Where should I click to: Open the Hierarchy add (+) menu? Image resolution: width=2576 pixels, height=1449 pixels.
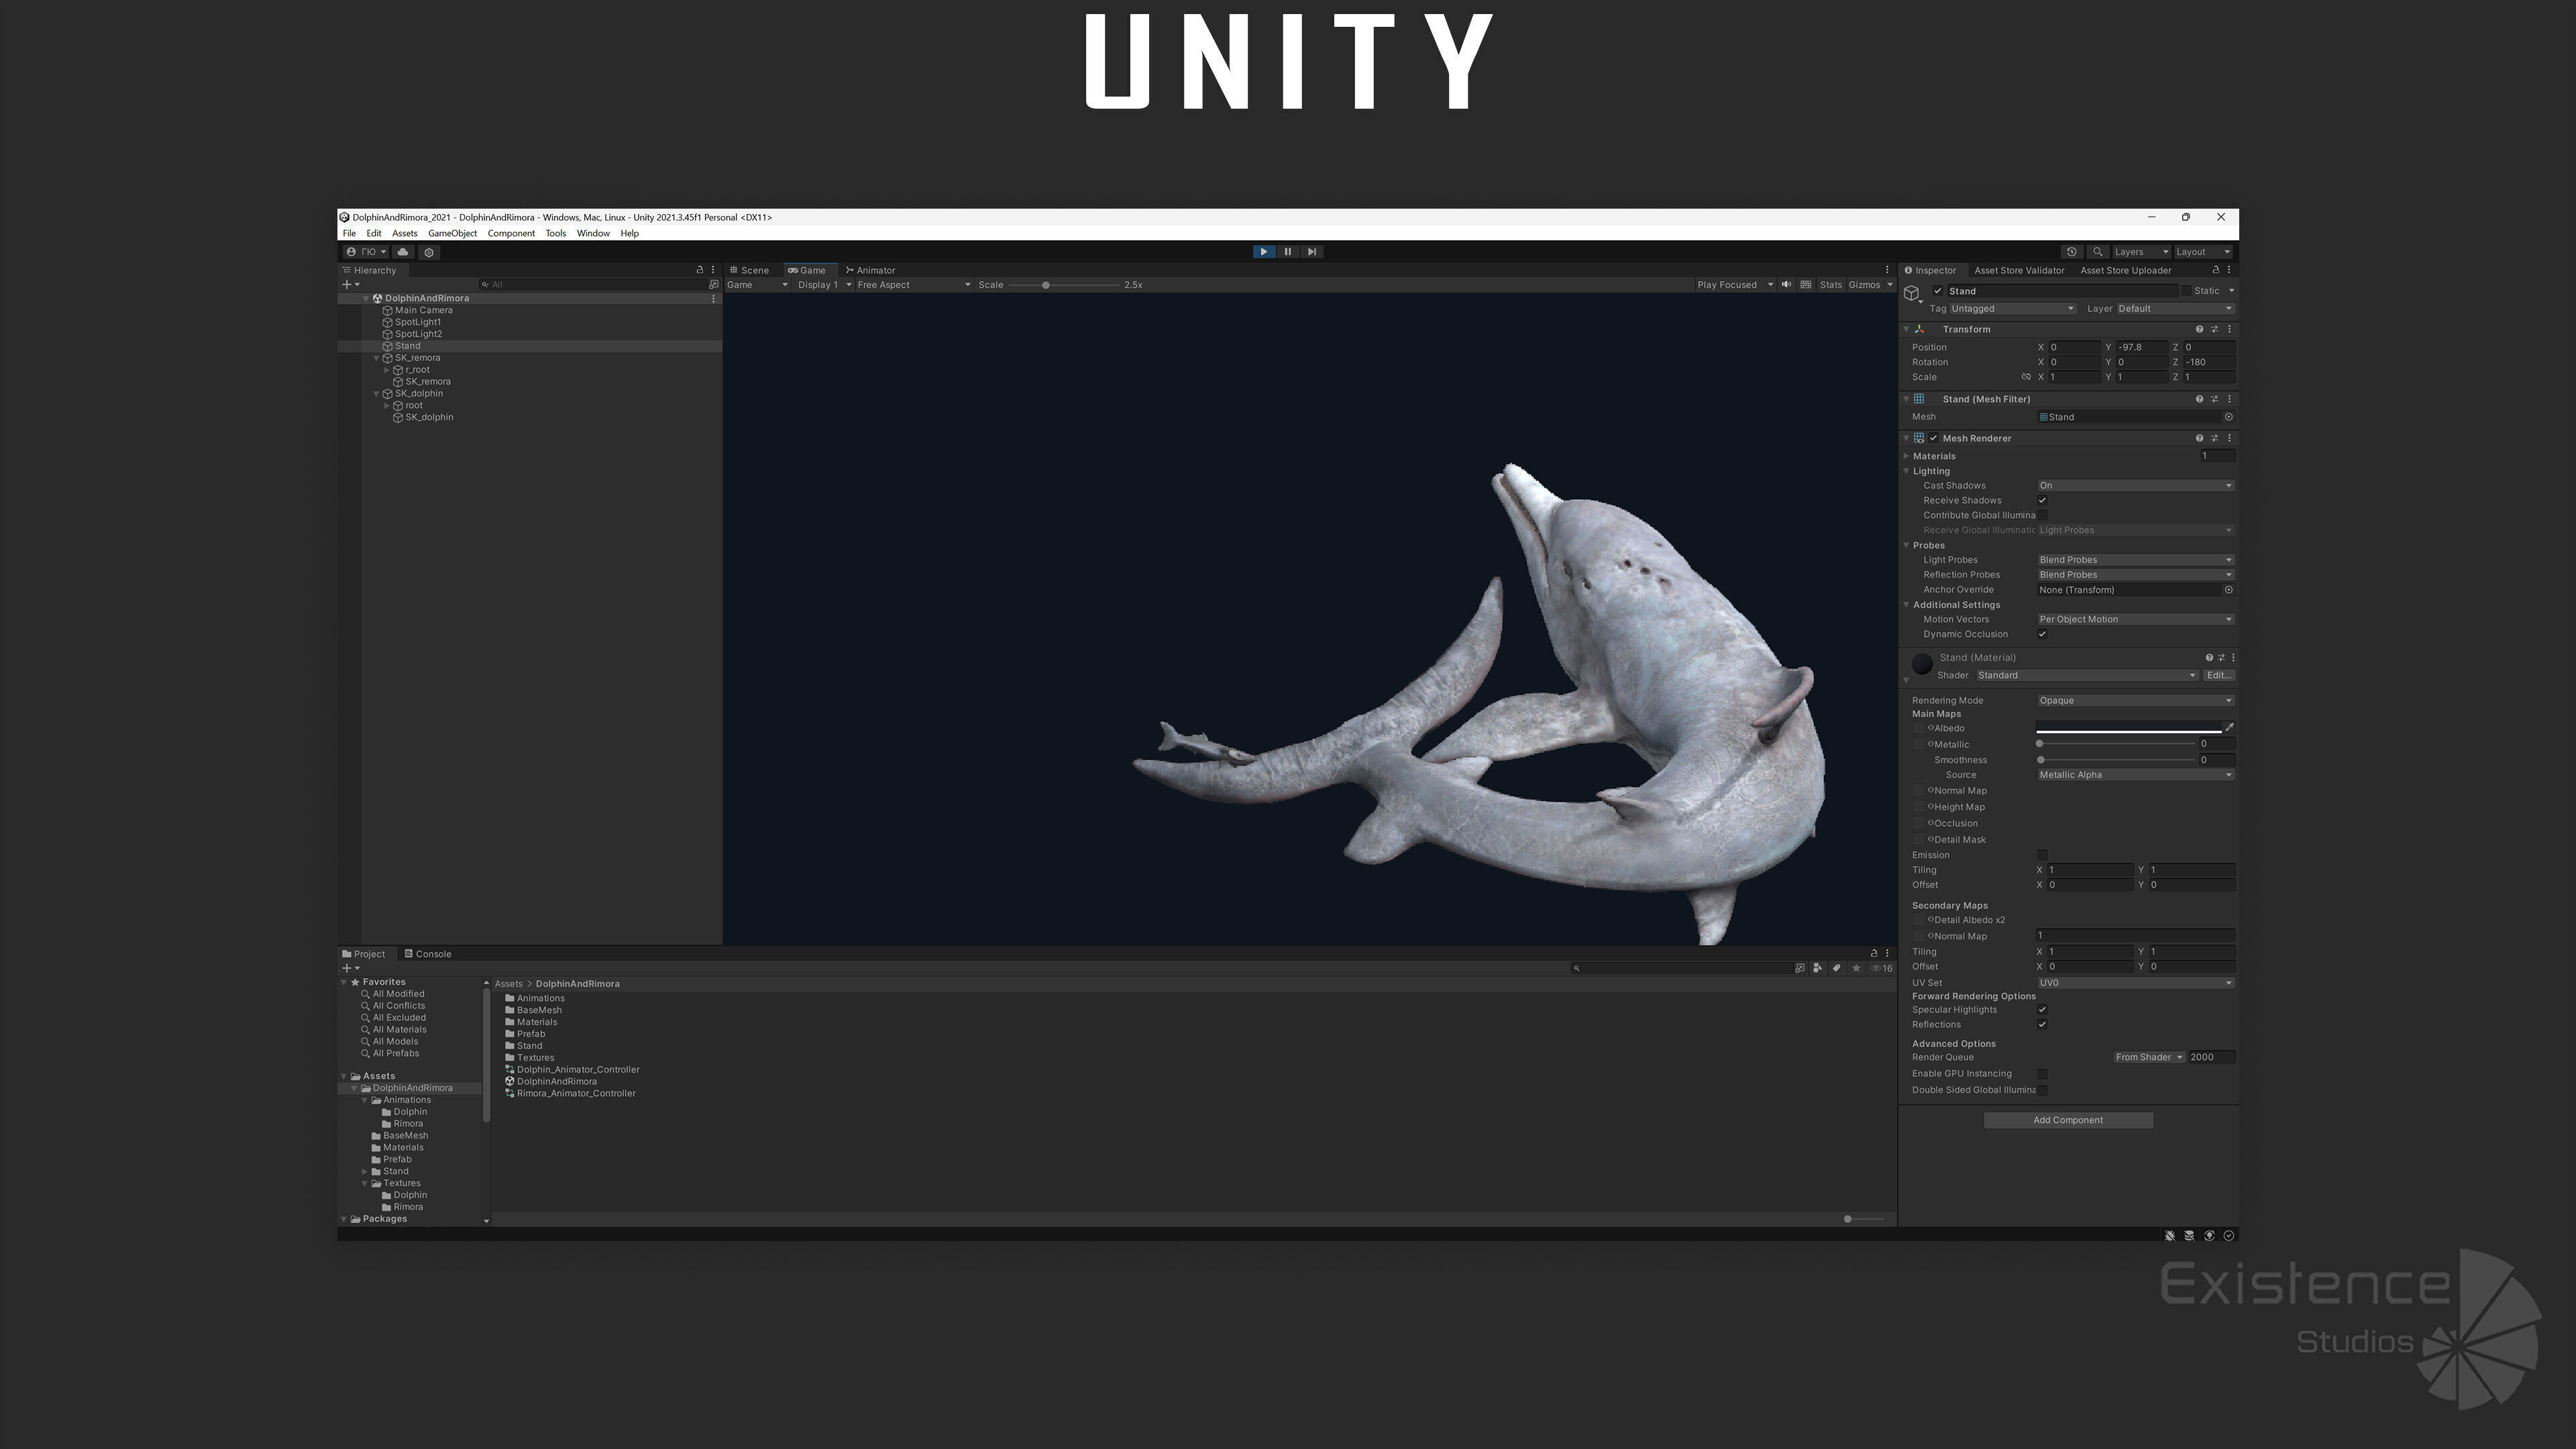tap(351, 285)
